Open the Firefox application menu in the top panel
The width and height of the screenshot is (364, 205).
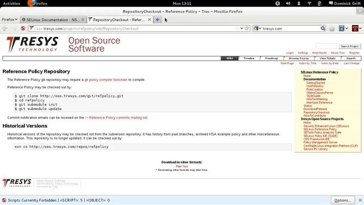38,3
